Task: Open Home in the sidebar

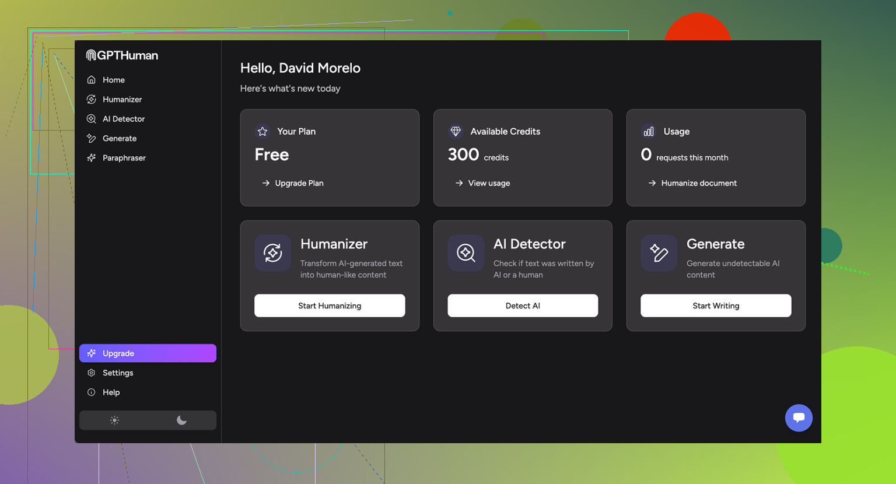Action: [113, 80]
